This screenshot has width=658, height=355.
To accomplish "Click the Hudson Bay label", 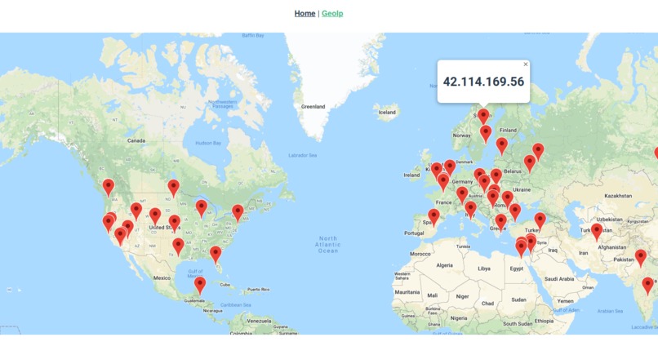I will [208, 143].
